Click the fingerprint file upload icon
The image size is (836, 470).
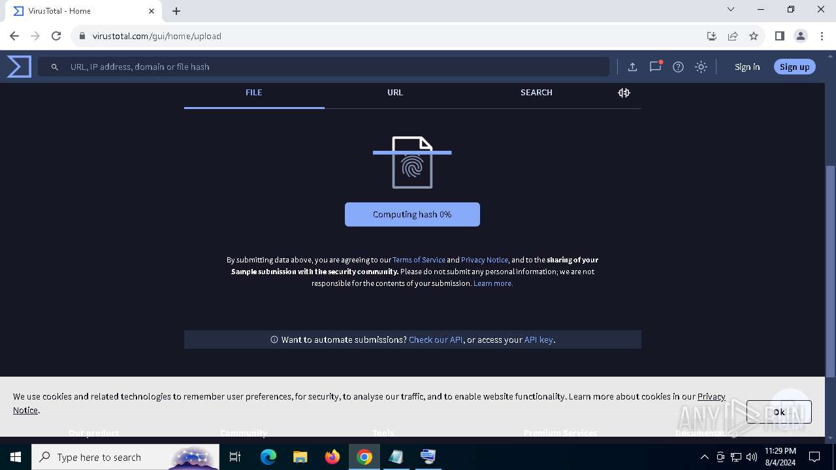pyautogui.click(x=412, y=163)
